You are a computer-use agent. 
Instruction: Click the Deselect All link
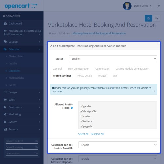coord(97,134)
